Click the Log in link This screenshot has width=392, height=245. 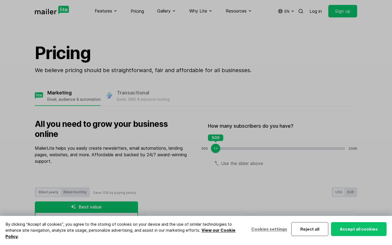(x=316, y=11)
